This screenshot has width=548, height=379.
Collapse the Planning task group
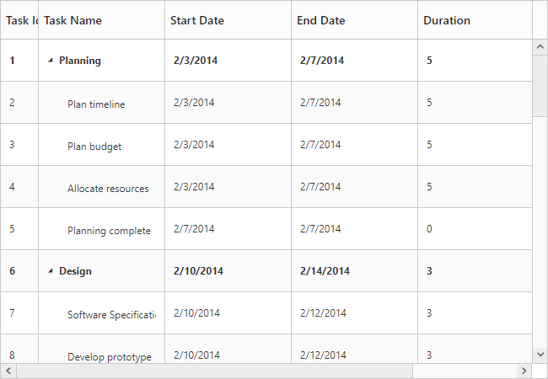(50, 61)
